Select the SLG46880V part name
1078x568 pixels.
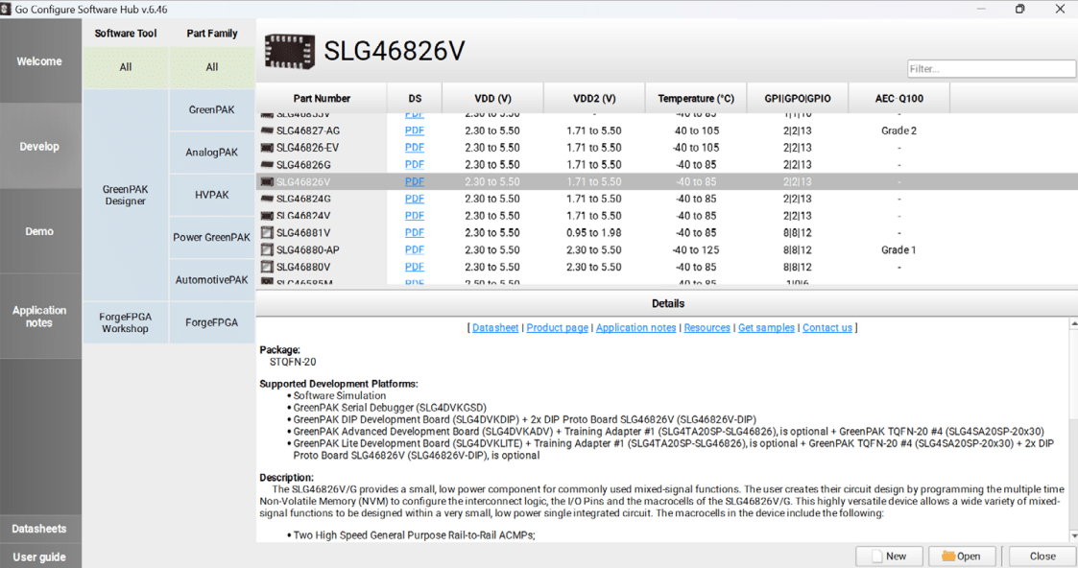tap(303, 267)
